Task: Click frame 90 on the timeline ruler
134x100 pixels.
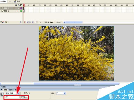Action: click(x=122, y=5)
